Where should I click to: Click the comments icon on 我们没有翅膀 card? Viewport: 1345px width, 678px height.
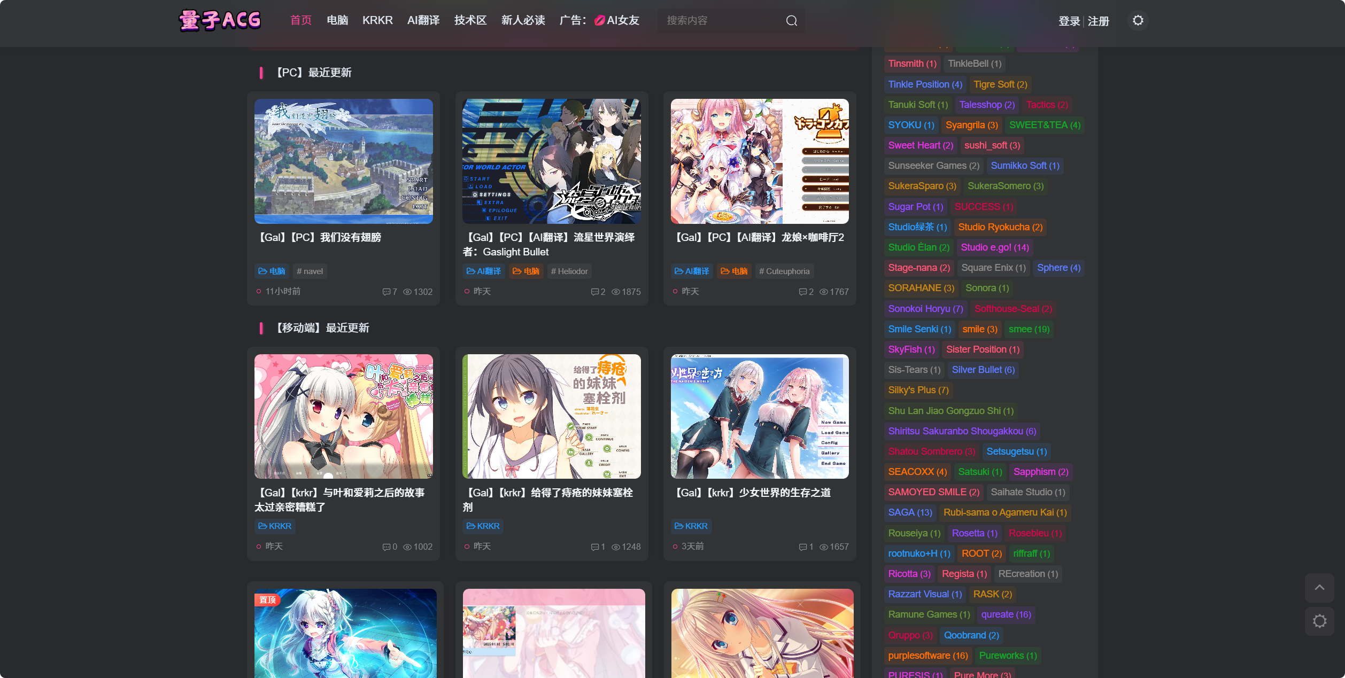point(387,292)
